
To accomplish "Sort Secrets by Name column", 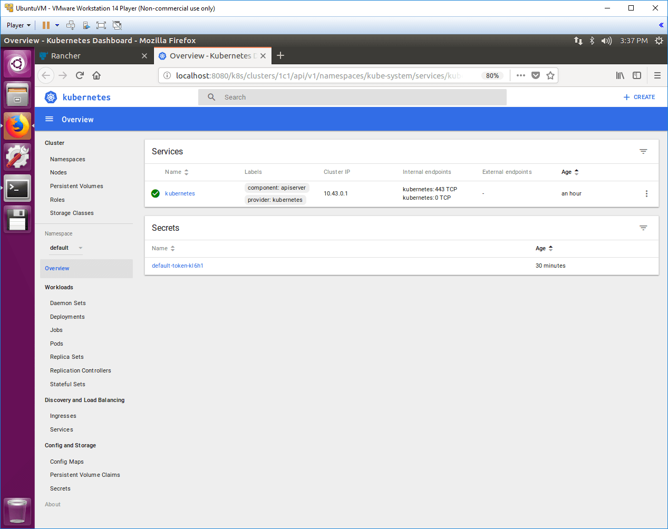I will pyautogui.click(x=163, y=248).
